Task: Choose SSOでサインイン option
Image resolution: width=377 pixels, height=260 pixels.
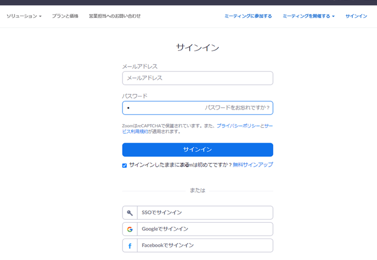Action: (x=197, y=213)
